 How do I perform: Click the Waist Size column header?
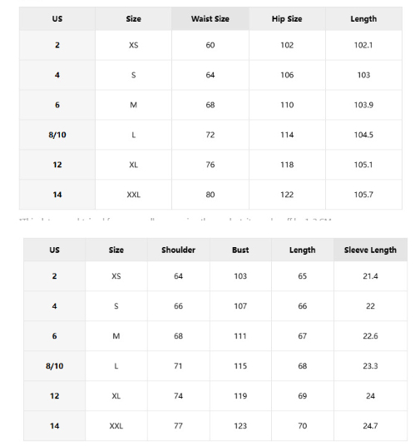210,19
